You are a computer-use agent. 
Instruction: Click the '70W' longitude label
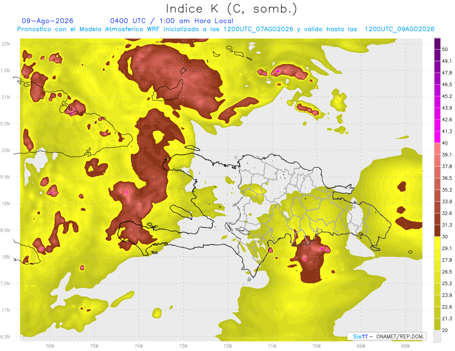pyautogui.click(x=317, y=346)
